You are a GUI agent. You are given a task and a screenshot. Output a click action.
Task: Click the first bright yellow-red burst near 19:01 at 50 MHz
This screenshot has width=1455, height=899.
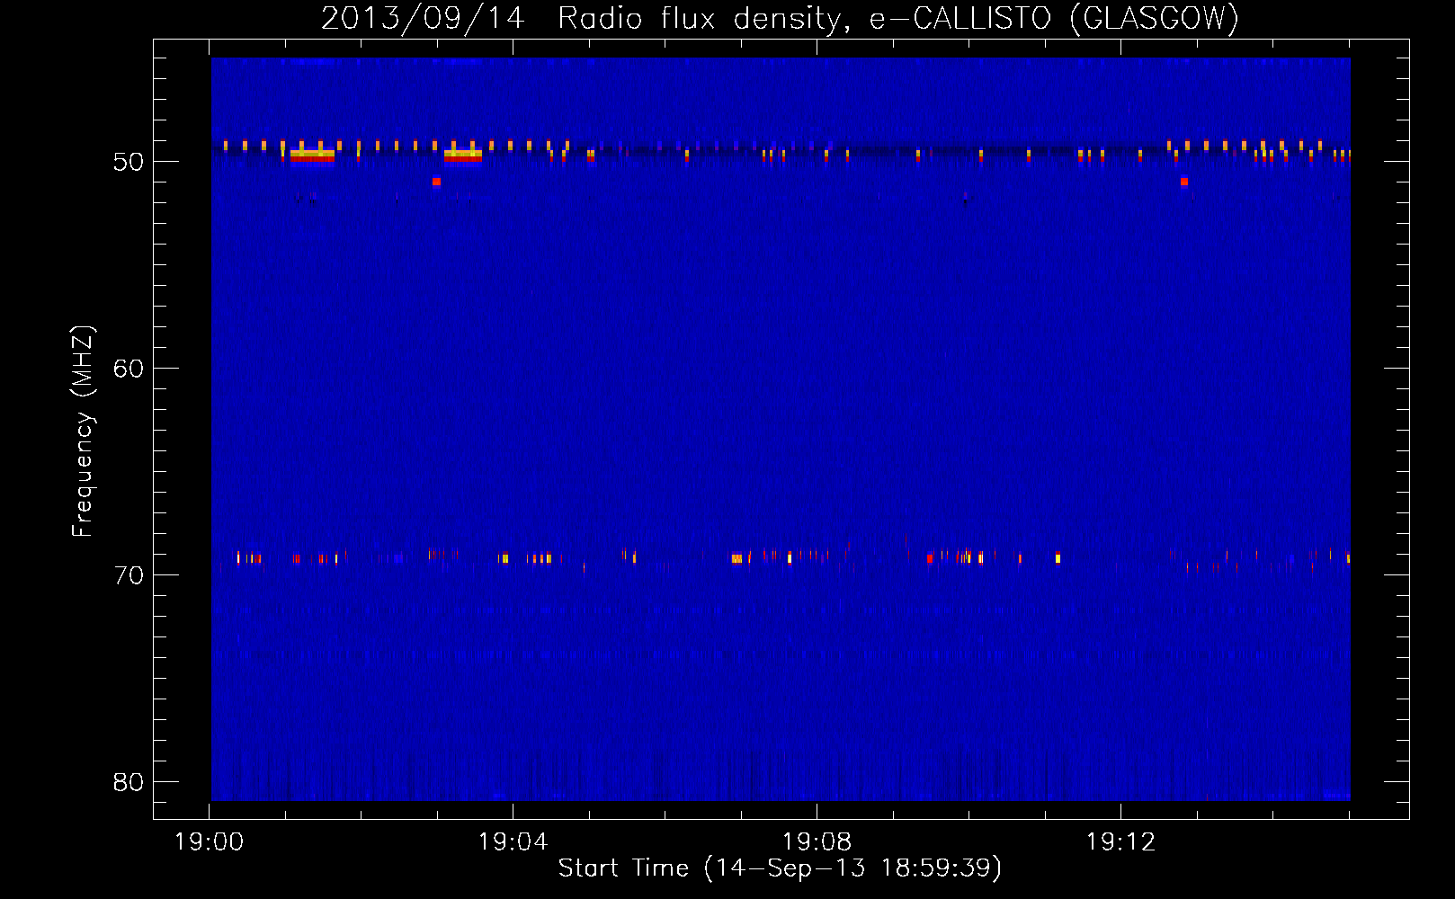pyautogui.click(x=312, y=156)
